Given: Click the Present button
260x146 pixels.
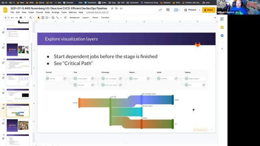Looking at the screenshot, I should click(x=191, y=10).
